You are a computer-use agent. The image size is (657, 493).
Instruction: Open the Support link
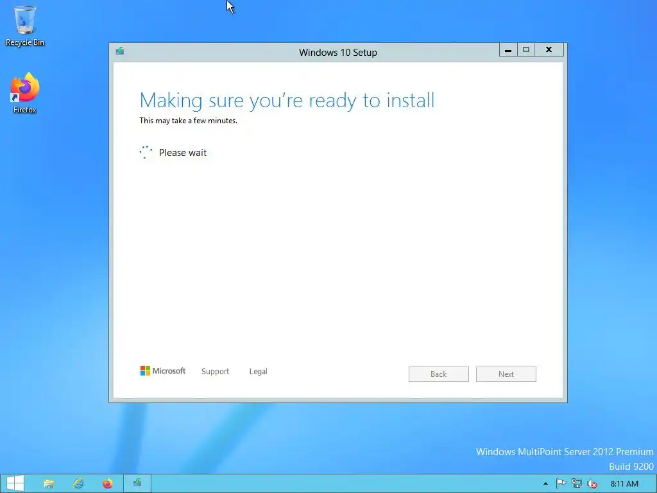(x=216, y=372)
